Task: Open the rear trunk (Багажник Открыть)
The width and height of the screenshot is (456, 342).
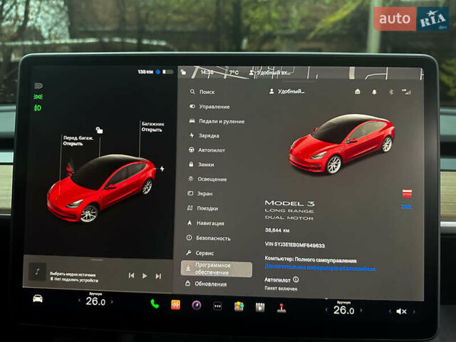Action: click(152, 127)
